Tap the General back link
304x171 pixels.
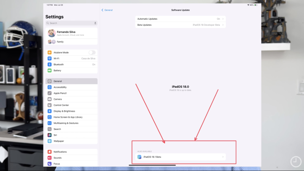tap(109, 10)
